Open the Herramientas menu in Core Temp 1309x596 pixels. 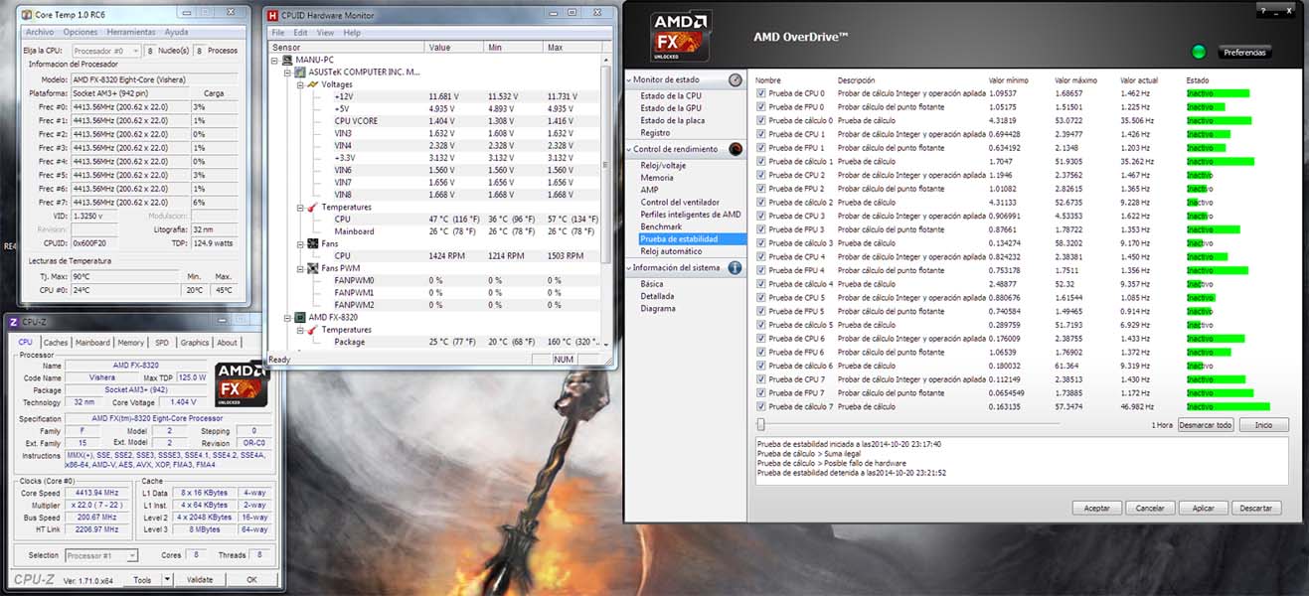[133, 32]
